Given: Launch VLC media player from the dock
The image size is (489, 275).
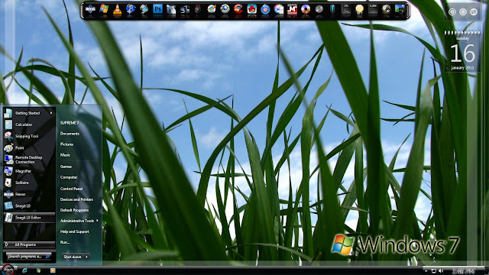Looking at the screenshot, I should coord(117,10).
